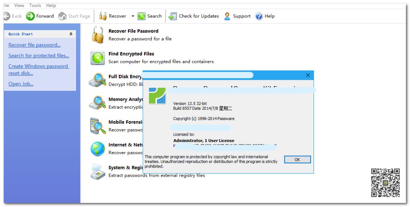Screen dimensions: 410x207
Task: Click Search for protected files link
Action: tap(39, 55)
